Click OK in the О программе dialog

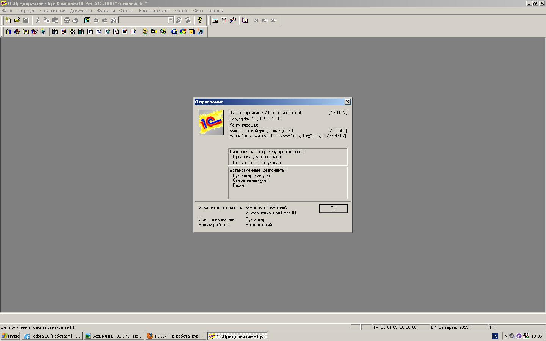point(333,208)
